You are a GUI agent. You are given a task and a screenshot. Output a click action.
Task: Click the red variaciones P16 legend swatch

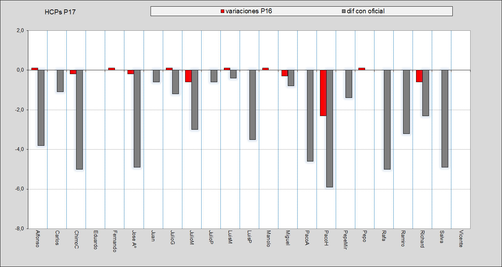(x=223, y=12)
